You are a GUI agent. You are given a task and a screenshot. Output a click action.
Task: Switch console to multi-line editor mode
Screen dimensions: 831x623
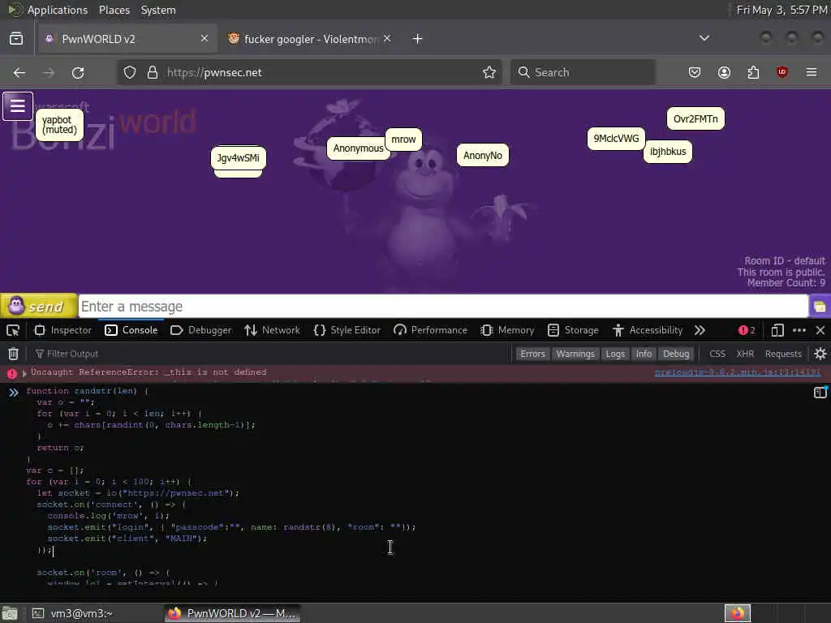(820, 393)
